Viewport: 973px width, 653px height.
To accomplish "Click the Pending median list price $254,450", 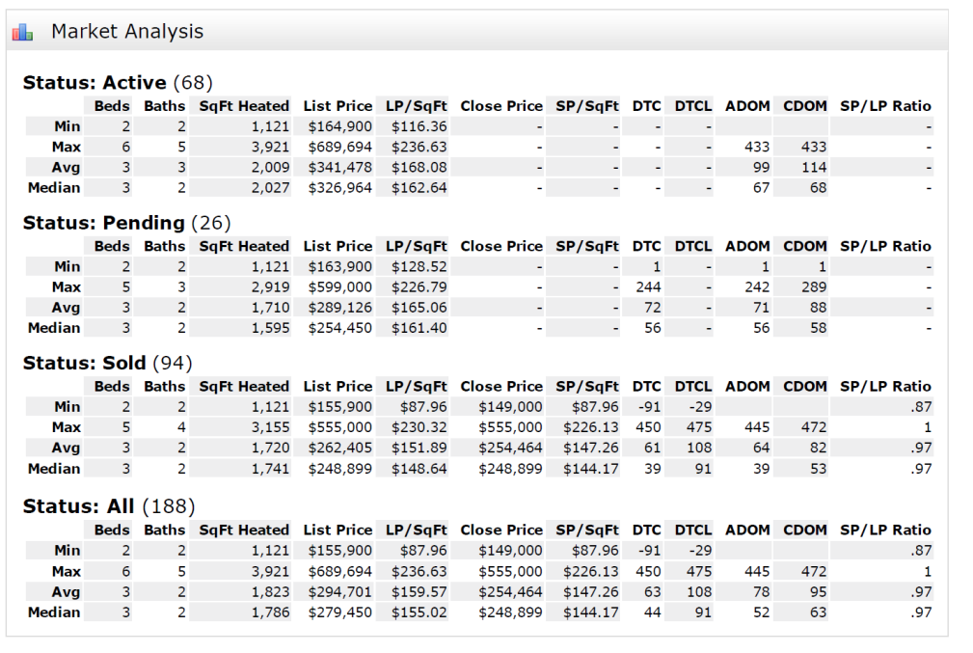I will (340, 328).
